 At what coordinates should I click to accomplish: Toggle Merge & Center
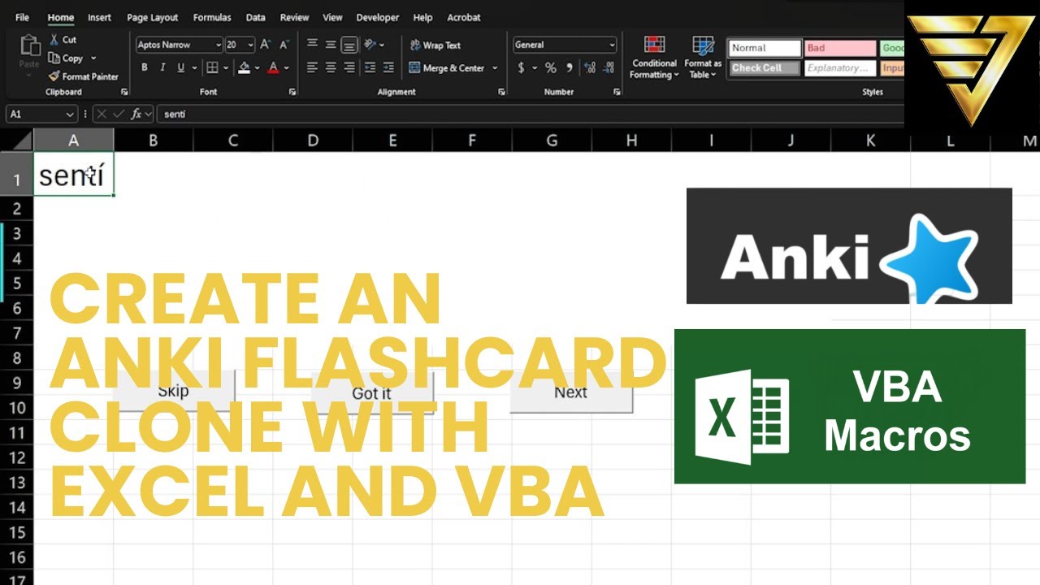click(447, 68)
